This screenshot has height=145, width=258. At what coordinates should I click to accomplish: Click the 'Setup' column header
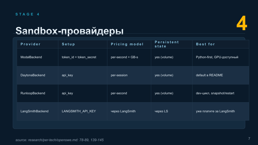83,44
